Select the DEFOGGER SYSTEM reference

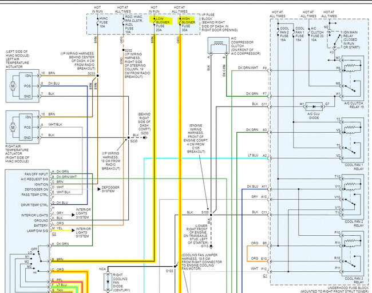(110, 189)
